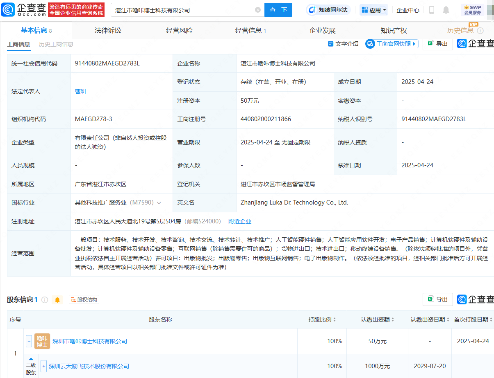The height and width of the screenshot is (378, 494).
Task: Select organization code MAEGD278-3
Action: tap(93, 119)
